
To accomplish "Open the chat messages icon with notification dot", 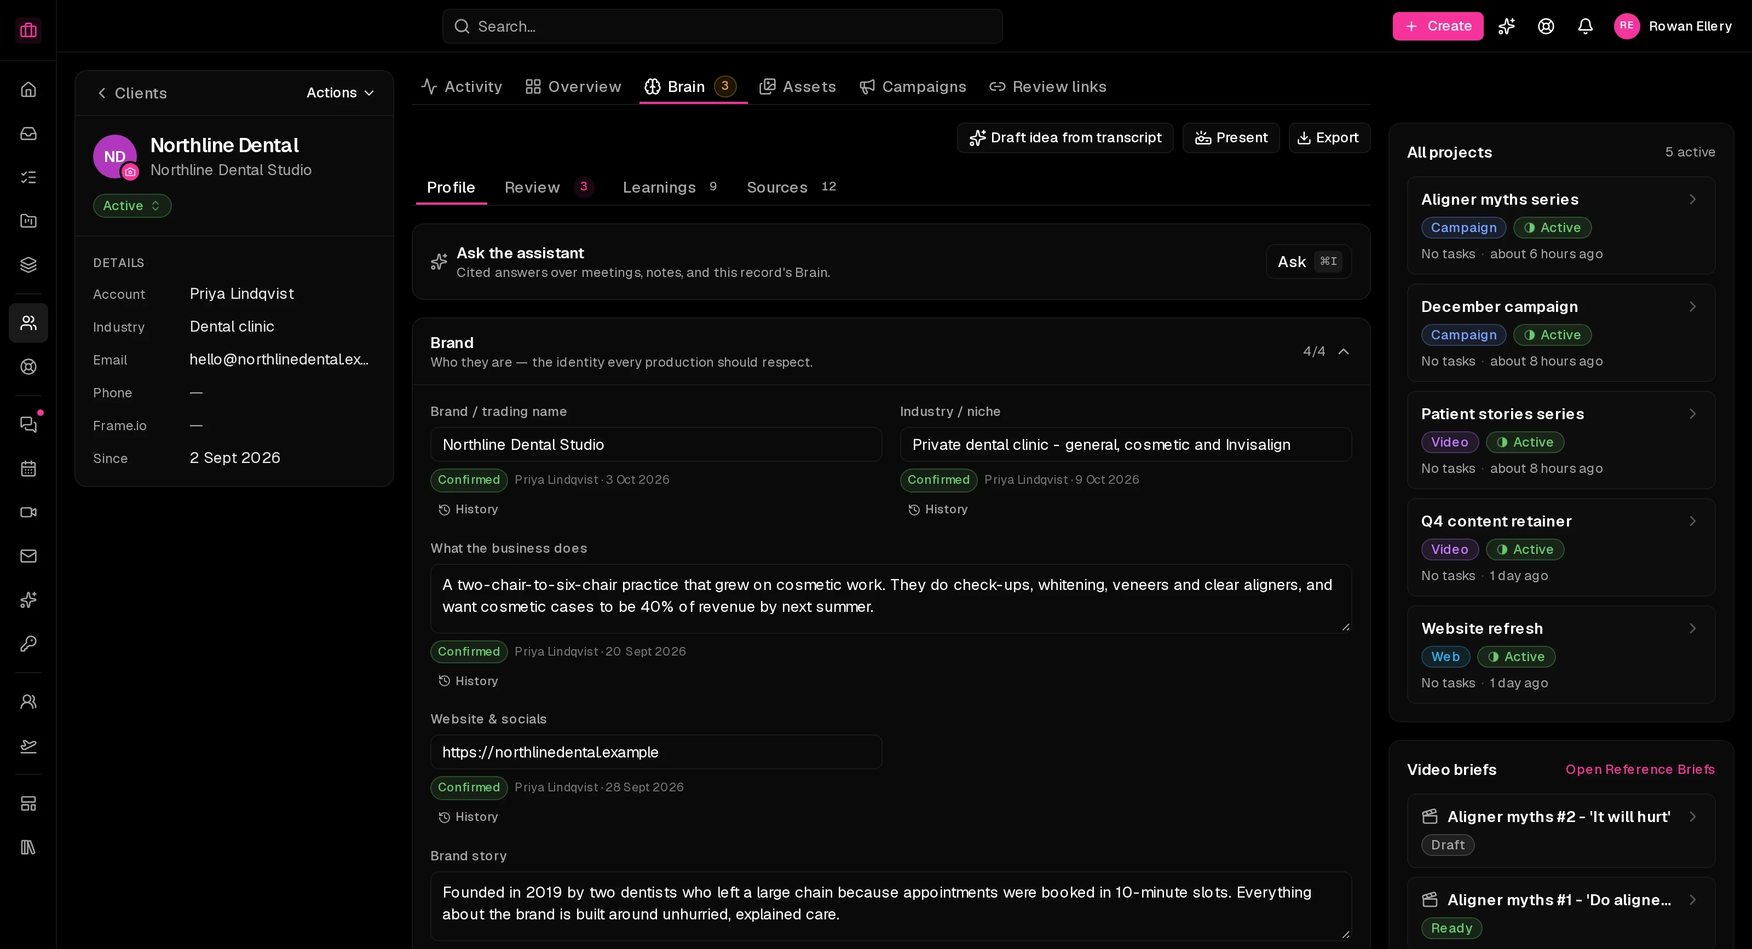I will coord(28,424).
